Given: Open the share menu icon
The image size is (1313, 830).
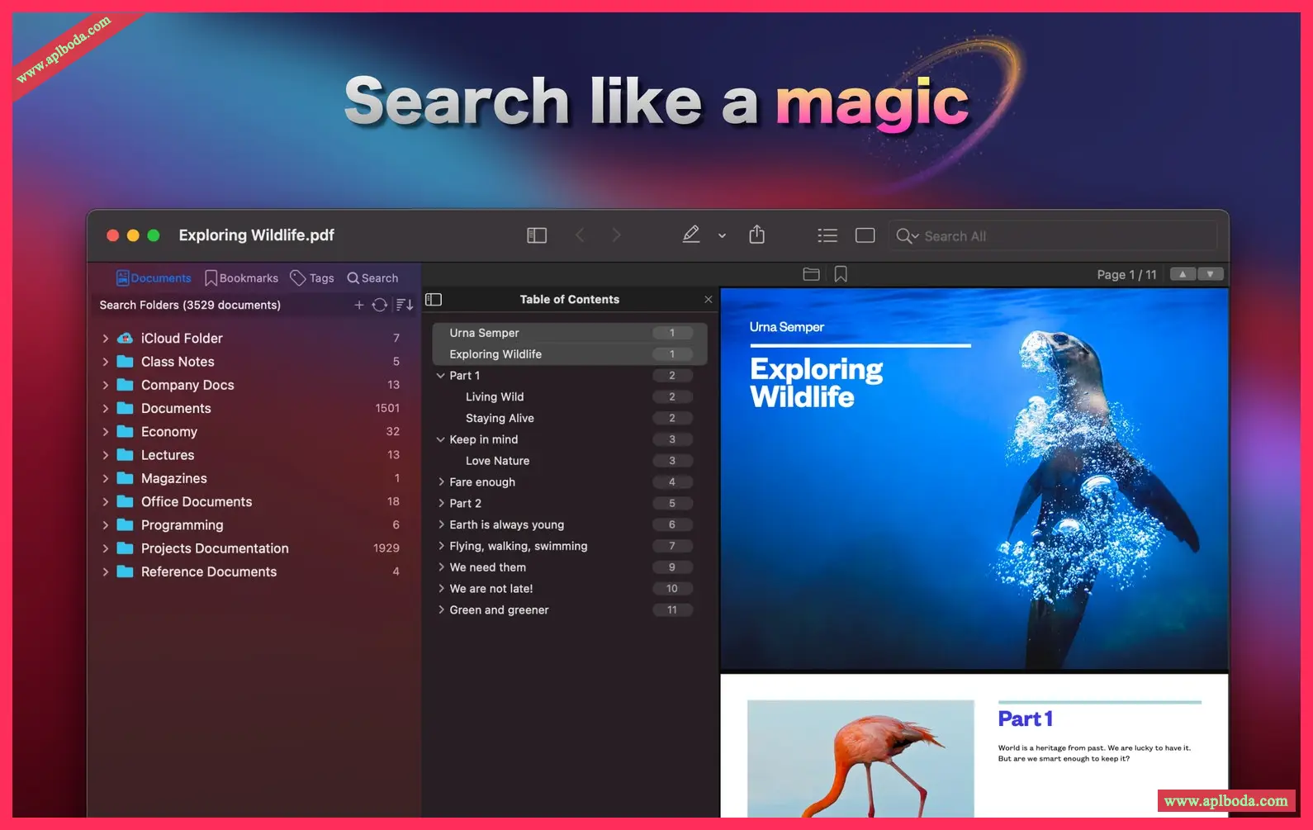Looking at the screenshot, I should click(x=756, y=235).
